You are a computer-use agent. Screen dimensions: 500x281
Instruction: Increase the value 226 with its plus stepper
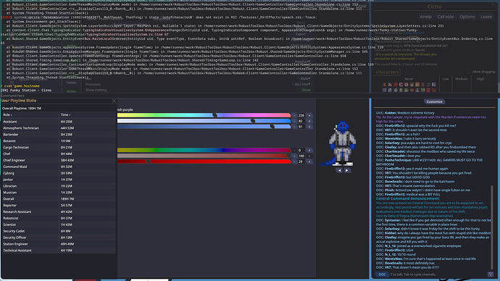[x=309, y=115]
